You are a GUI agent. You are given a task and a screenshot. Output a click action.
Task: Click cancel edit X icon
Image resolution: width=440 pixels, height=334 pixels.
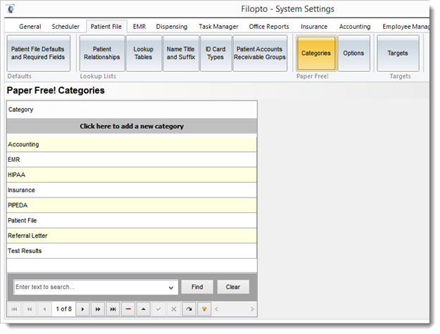[x=174, y=309]
